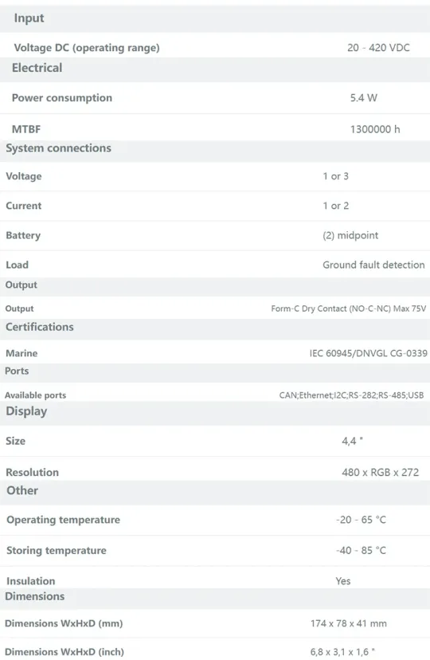The image size is (430, 660).
Task: Select the Size row label
Action: (x=16, y=441)
